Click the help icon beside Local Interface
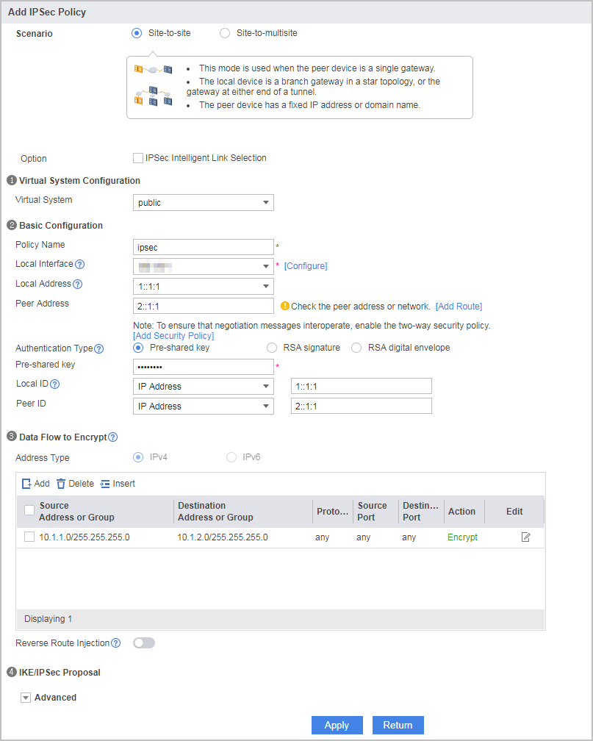 [80, 264]
